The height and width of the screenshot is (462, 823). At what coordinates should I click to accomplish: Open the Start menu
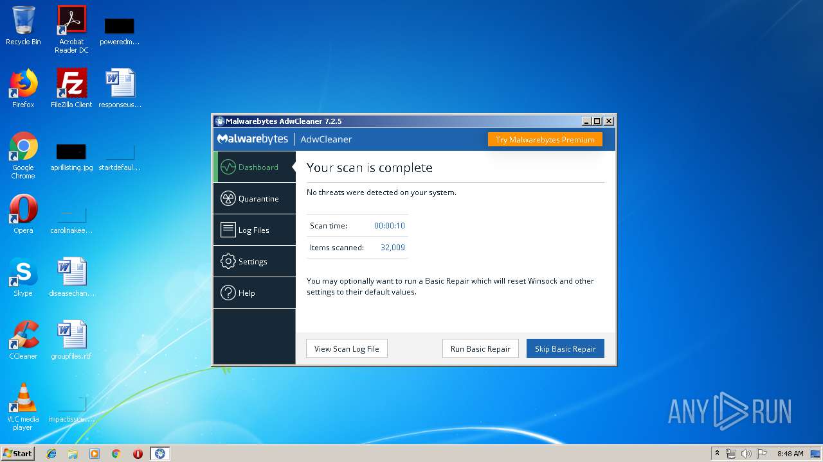(17, 453)
